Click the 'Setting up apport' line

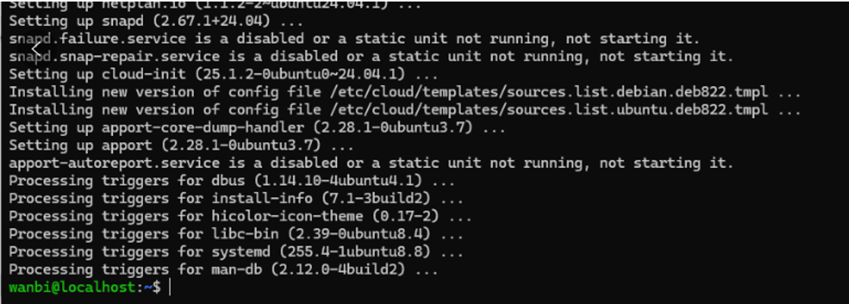[181, 145]
